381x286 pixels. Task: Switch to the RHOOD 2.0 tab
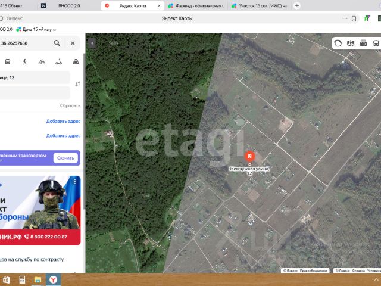[x=69, y=5]
